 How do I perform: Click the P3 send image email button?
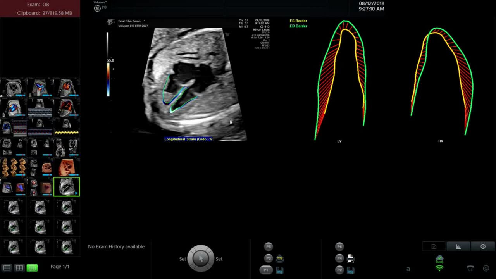coord(279,258)
